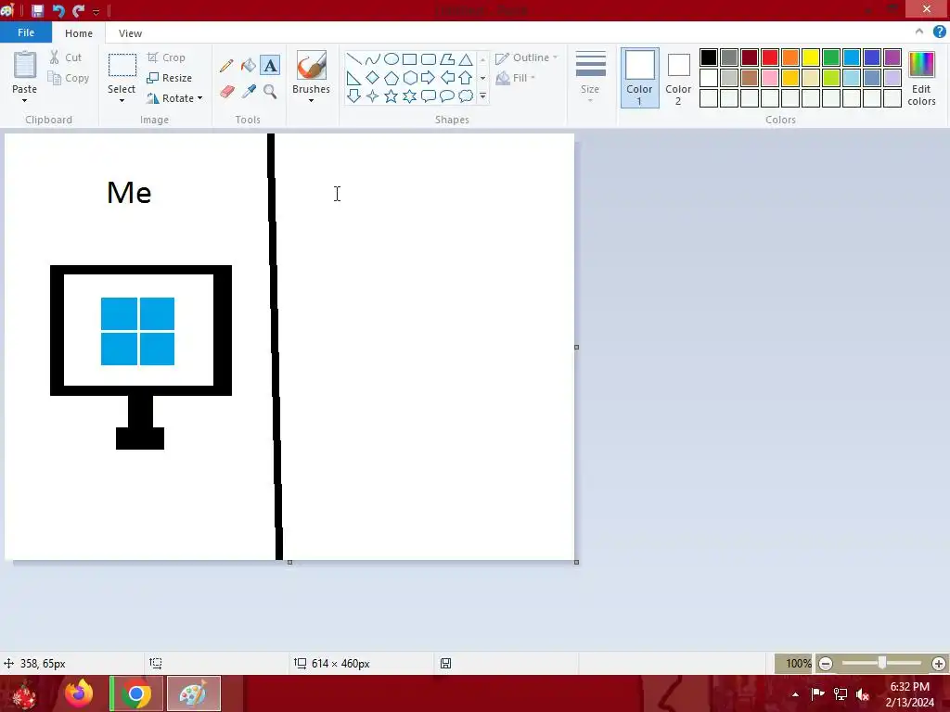Select the Text tool
The height and width of the screenshot is (712, 950).
point(270,66)
